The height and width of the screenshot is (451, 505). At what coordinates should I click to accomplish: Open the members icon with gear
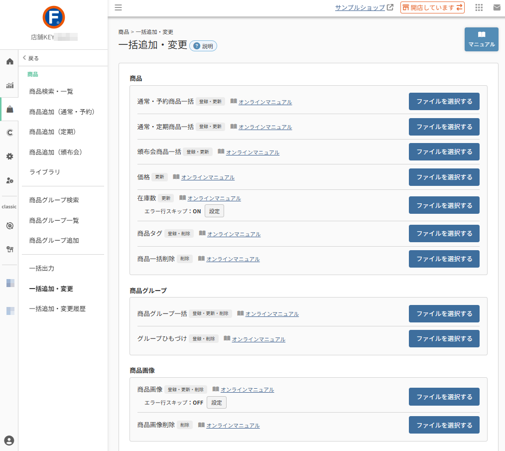click(x=10, y=180)
